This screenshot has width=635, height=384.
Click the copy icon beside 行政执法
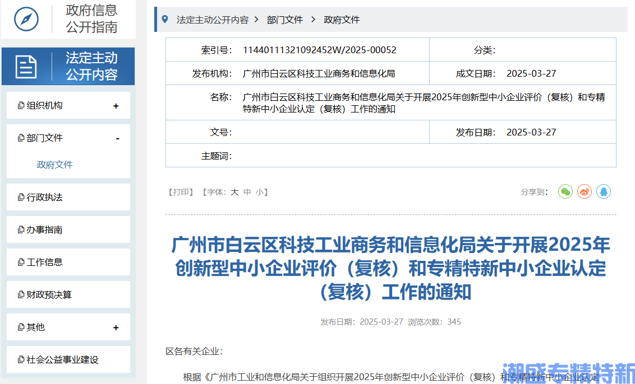click(21, 198)
